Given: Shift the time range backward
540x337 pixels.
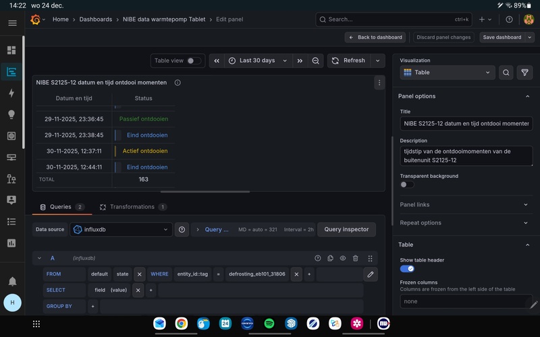Looking at the screenshot, I should click(x=217, y=61).
